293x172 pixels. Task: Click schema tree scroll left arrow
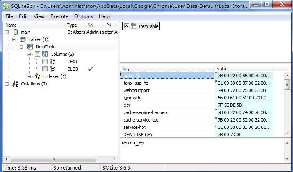pyautogui.click(x=7, y=159)
